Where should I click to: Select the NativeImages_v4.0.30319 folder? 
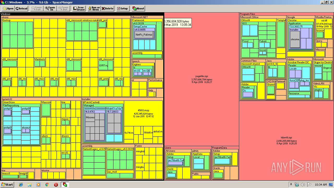point(120,158)
